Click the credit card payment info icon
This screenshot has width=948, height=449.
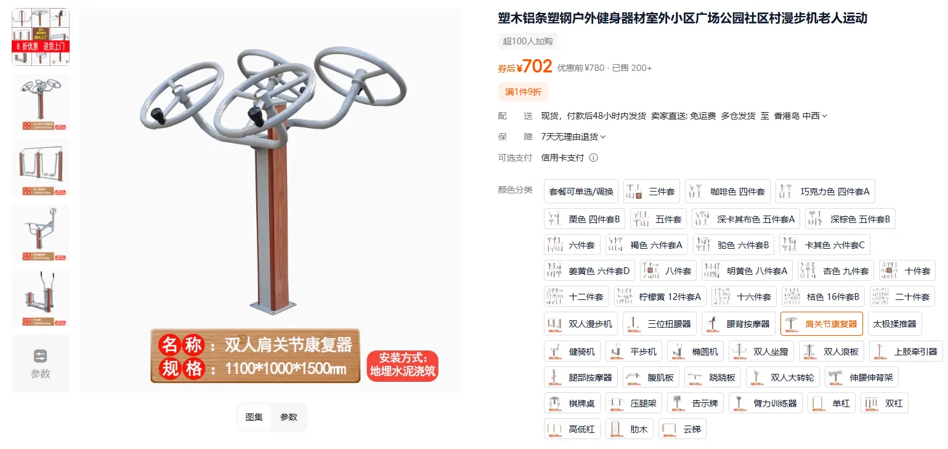pyautogui.click(x=594, y=158)
